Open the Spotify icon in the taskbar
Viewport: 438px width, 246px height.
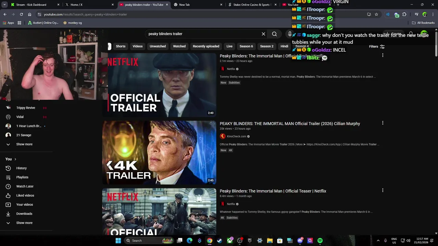point(320,241)
